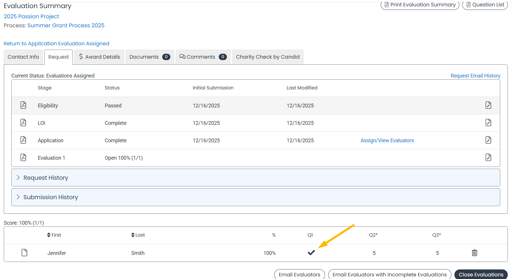Image resolution: width=513 pixels, height=279 pixels.
Task: Open the LOI stage PDF icon
Action: coord(23,123)
